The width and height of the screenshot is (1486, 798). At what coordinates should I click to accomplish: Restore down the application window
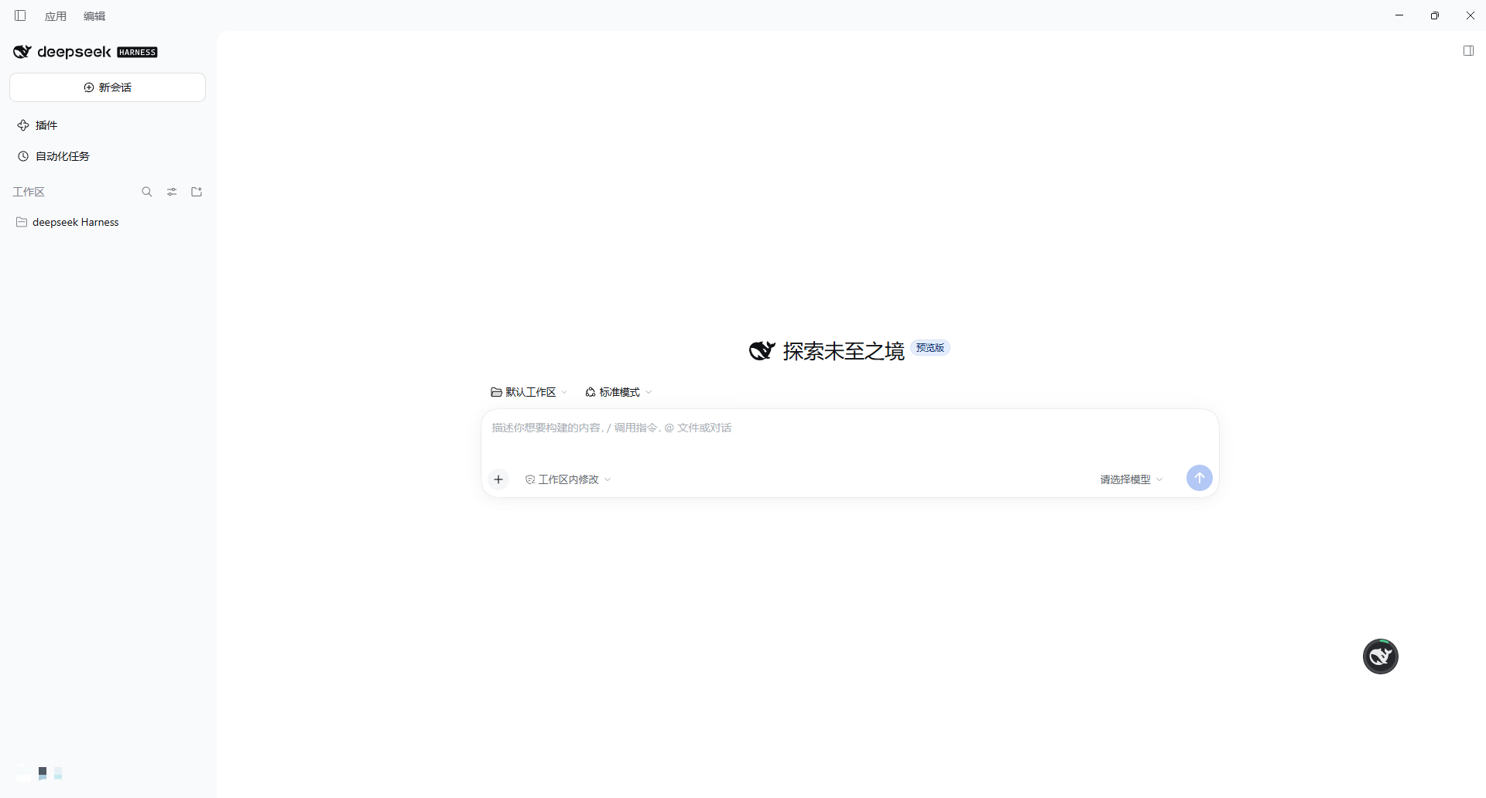click(1435, 15)
